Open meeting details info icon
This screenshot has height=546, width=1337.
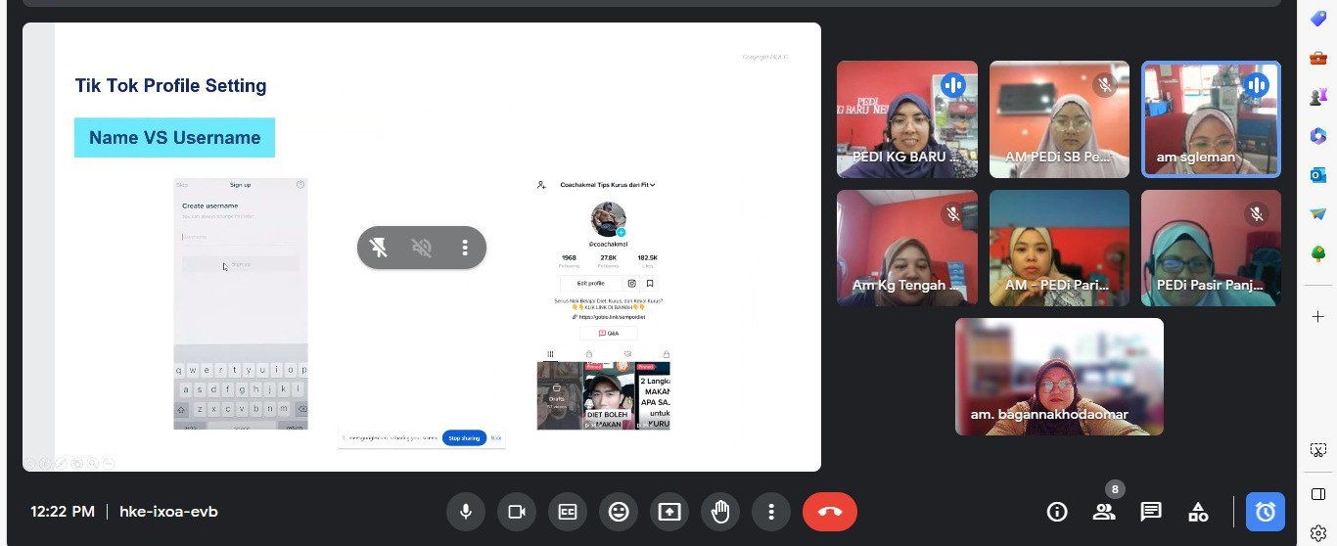pos(1057,511)
